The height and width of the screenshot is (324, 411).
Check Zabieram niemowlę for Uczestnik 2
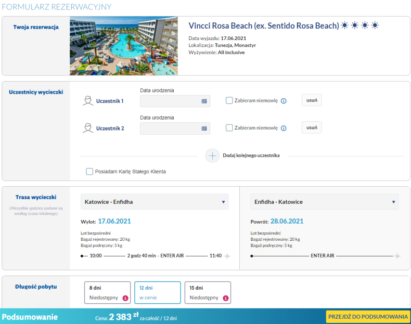click(229, 128)
